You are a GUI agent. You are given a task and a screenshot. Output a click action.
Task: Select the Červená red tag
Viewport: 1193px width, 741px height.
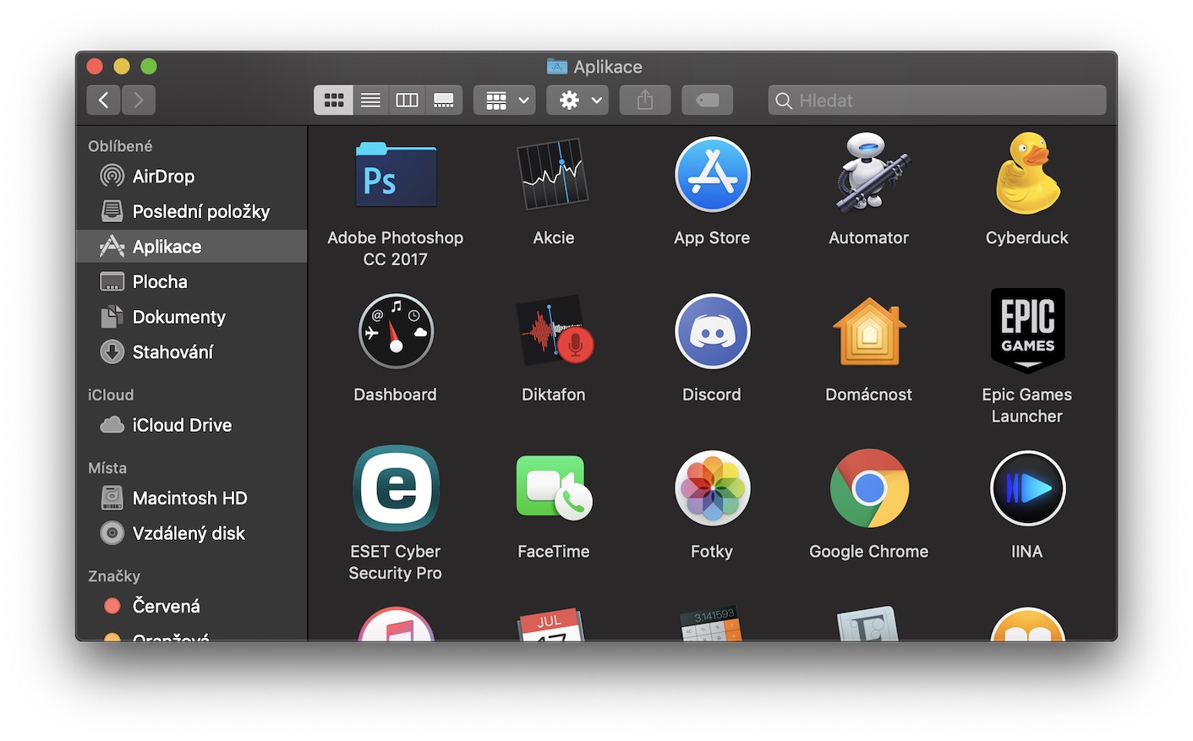[x=191, y=607]
